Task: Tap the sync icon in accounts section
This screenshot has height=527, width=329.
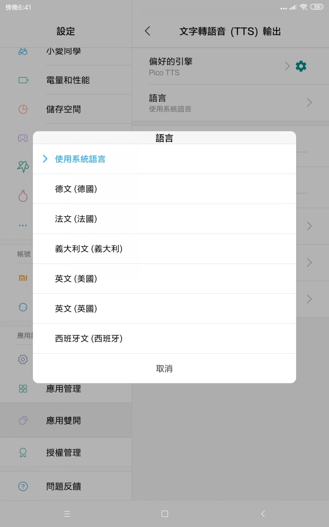Action: (23, 307)
